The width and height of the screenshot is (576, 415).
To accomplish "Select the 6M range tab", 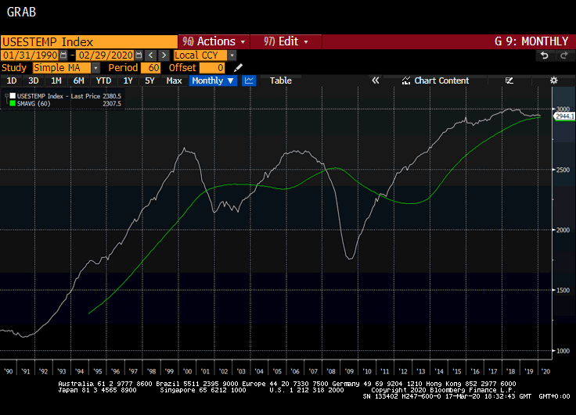I will tap(78, 80).
